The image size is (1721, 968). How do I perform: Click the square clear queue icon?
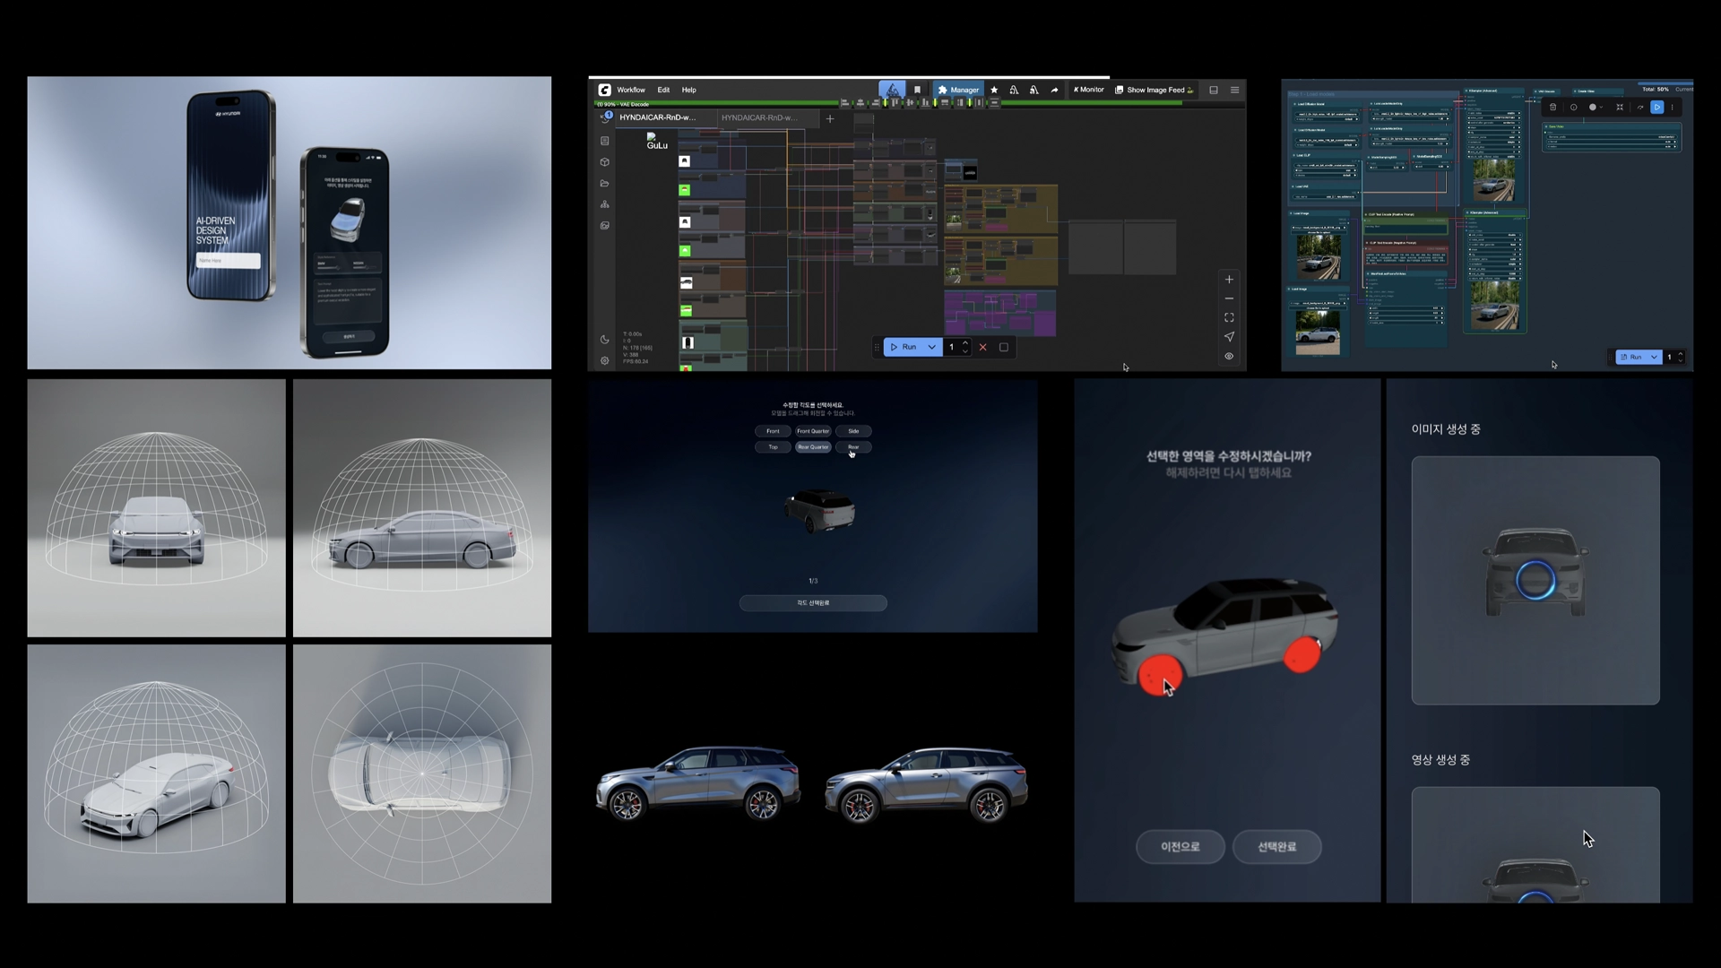click(1004, 347)
